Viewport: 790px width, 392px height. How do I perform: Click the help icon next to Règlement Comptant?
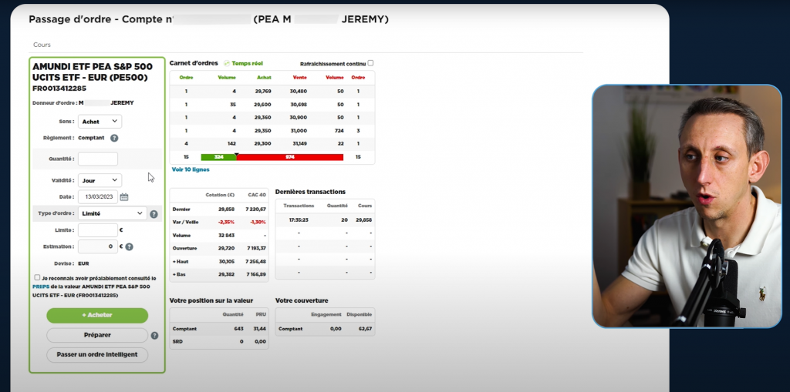click(x=114, y=139)
